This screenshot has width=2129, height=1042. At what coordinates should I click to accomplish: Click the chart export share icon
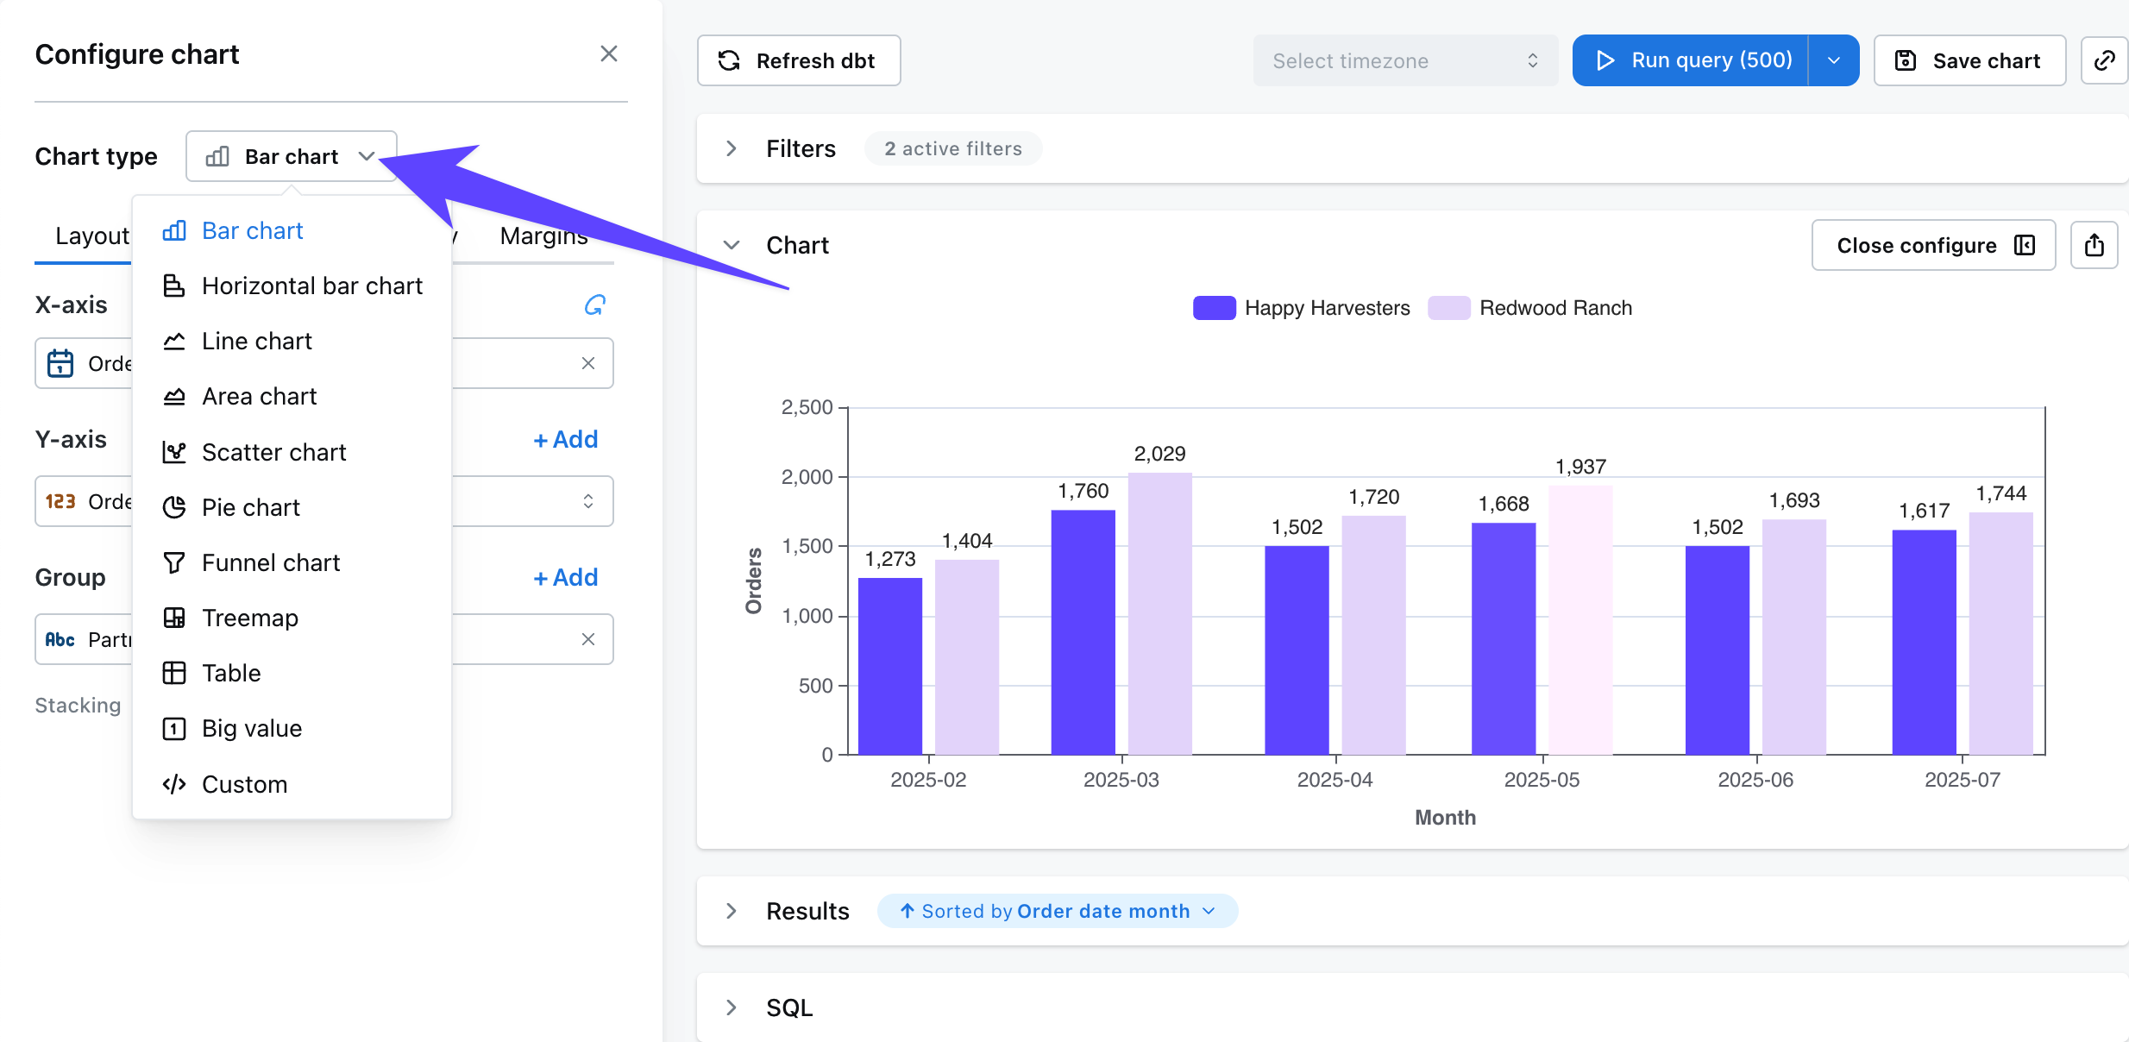pos(2094,246)
